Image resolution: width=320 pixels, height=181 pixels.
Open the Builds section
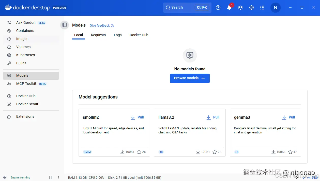pyautogui.click(x=31, y=63)
